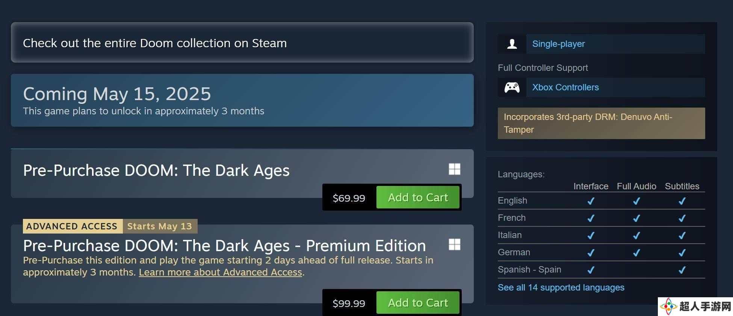Click the Premium Edition pre-purchase title
Screen dimensions: 733x316
[x=224, y=246]
